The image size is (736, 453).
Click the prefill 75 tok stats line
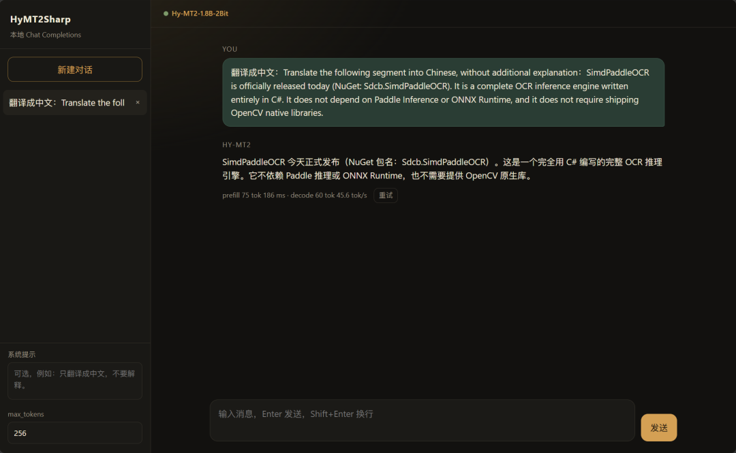click(x=294, y=196)
